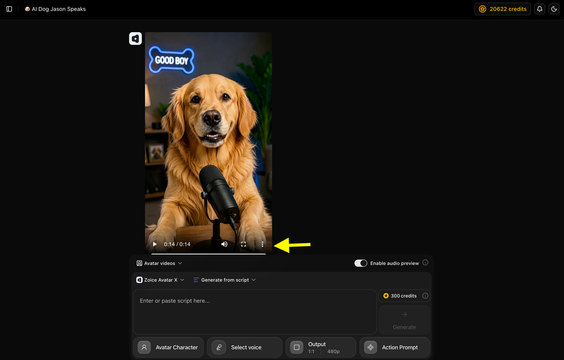Click the Zoice avatar logo beside the video

[x=135, y=39]
